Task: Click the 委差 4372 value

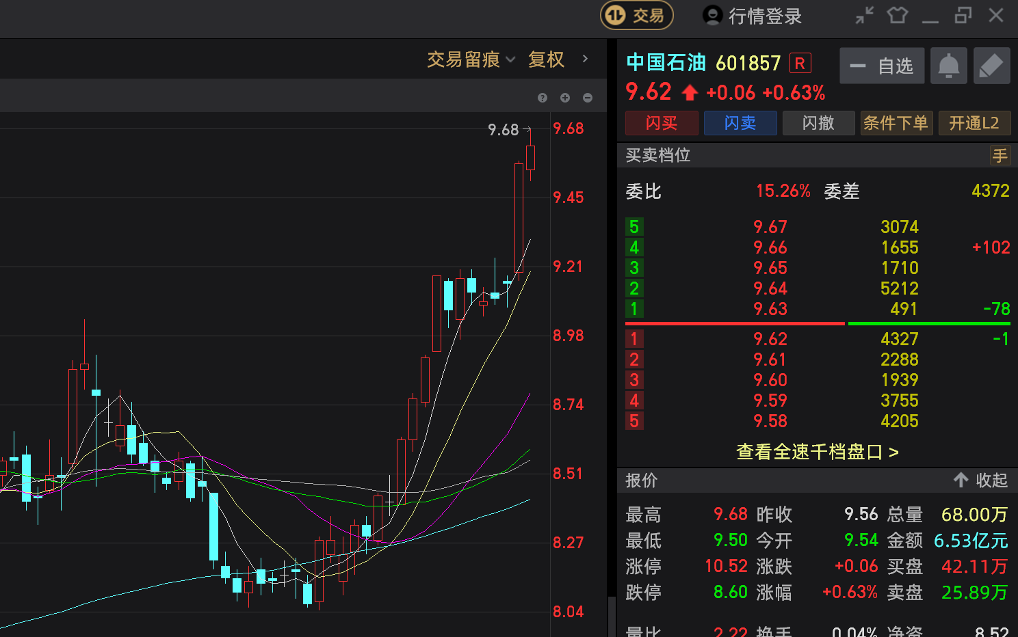Action: 990,191
